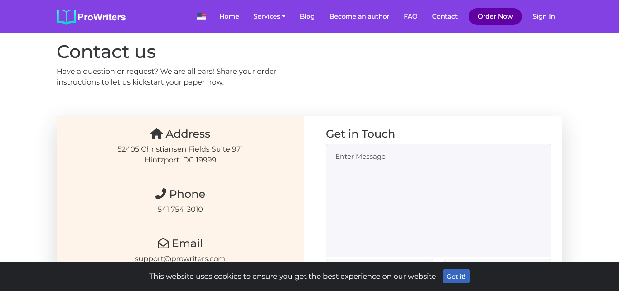Click the US flag language icon
The height and width of the screenshot is (291, 619).
tap(201, 17)
